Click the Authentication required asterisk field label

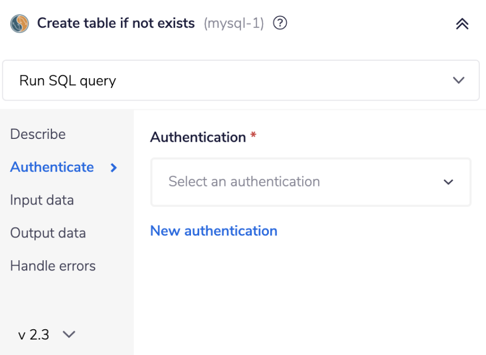tap(202, 137)
